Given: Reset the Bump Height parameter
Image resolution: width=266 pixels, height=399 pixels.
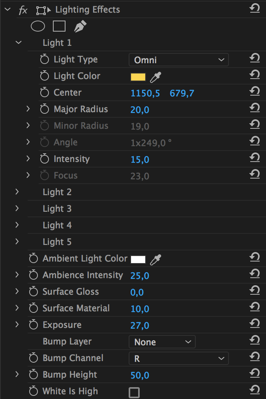Looking at the screenshot, I should 255,374.
